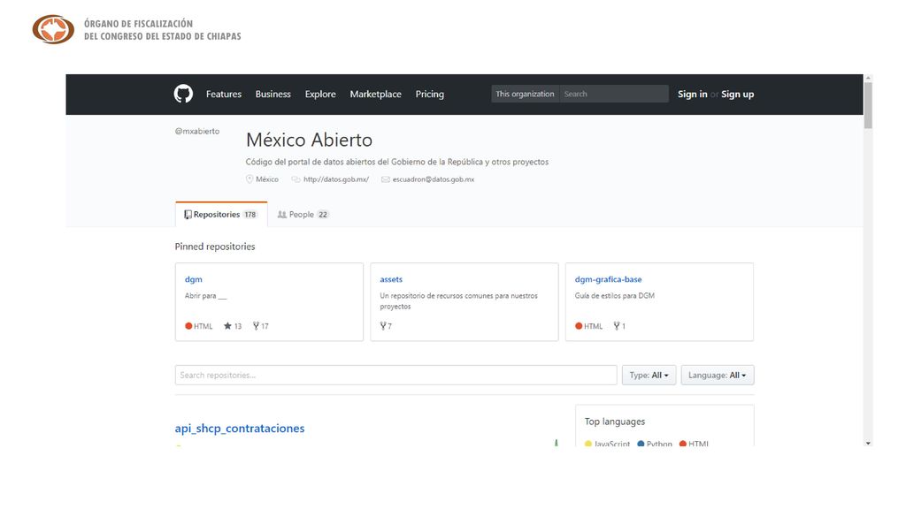Screen dimensions: 906x509
Task: Click the 'Abrir para __' dgm description
Action: coord(205,295)
